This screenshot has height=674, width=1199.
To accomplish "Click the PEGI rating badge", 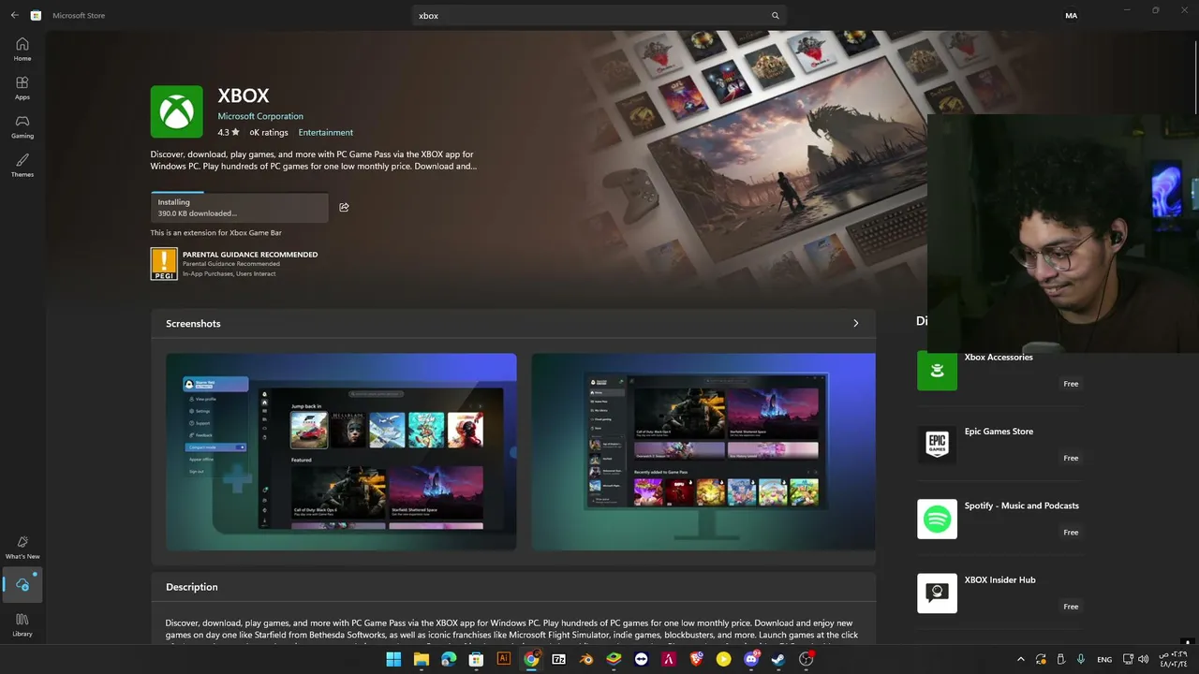I will click(x=164, y=264).
